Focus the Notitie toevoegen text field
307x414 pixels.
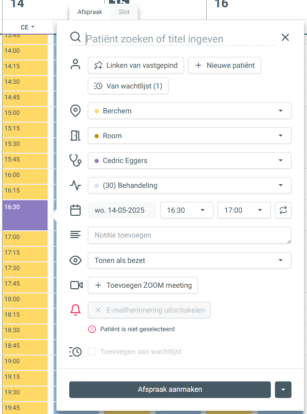[x=190, y=235]
